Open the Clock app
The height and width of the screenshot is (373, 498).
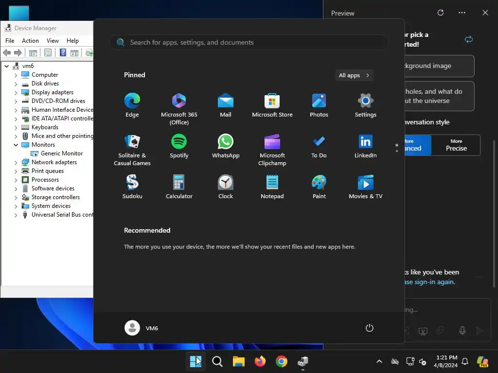tap(226, 187)
